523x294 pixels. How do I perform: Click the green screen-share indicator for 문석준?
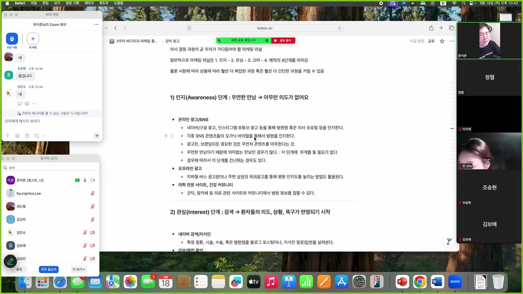point(77,180)
